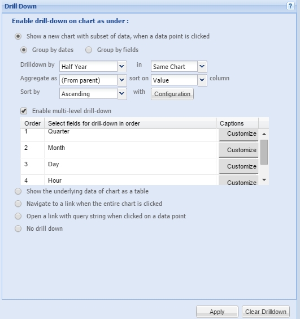Toggle 'Enable multi-level drill-down' checkbox

24,111
